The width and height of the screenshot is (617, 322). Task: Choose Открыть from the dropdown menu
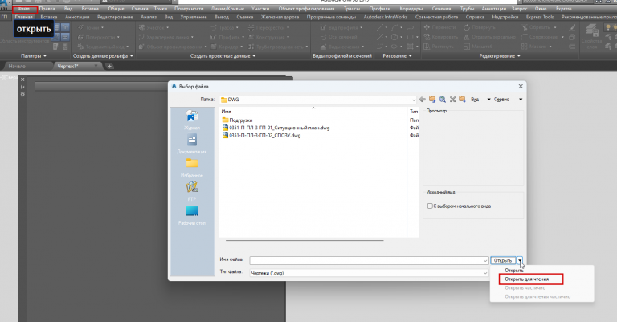(514, 271)
